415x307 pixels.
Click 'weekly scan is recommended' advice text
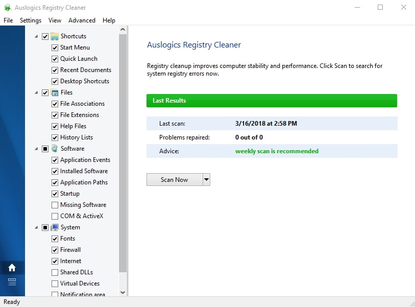[x=277, y=151]
